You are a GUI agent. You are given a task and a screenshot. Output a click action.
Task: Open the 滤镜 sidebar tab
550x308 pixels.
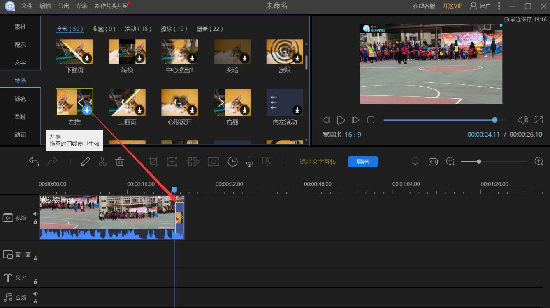[20, 99]
